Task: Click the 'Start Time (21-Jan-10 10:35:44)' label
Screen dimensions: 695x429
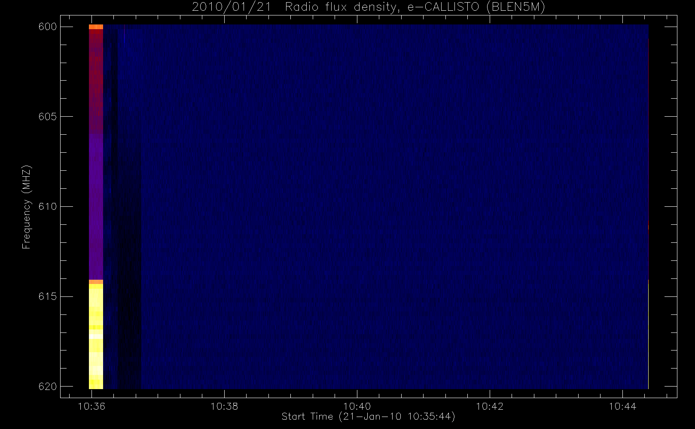Action: [369, 417]
